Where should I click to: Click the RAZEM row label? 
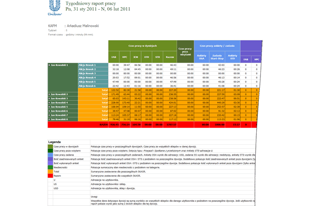point(104,125)
